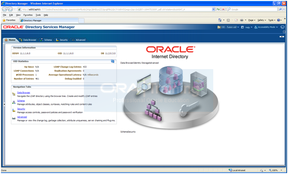288x174 pixels.
Task: Click the LDAP Change Log Entries value 433
Action: [x=85, y=67]
